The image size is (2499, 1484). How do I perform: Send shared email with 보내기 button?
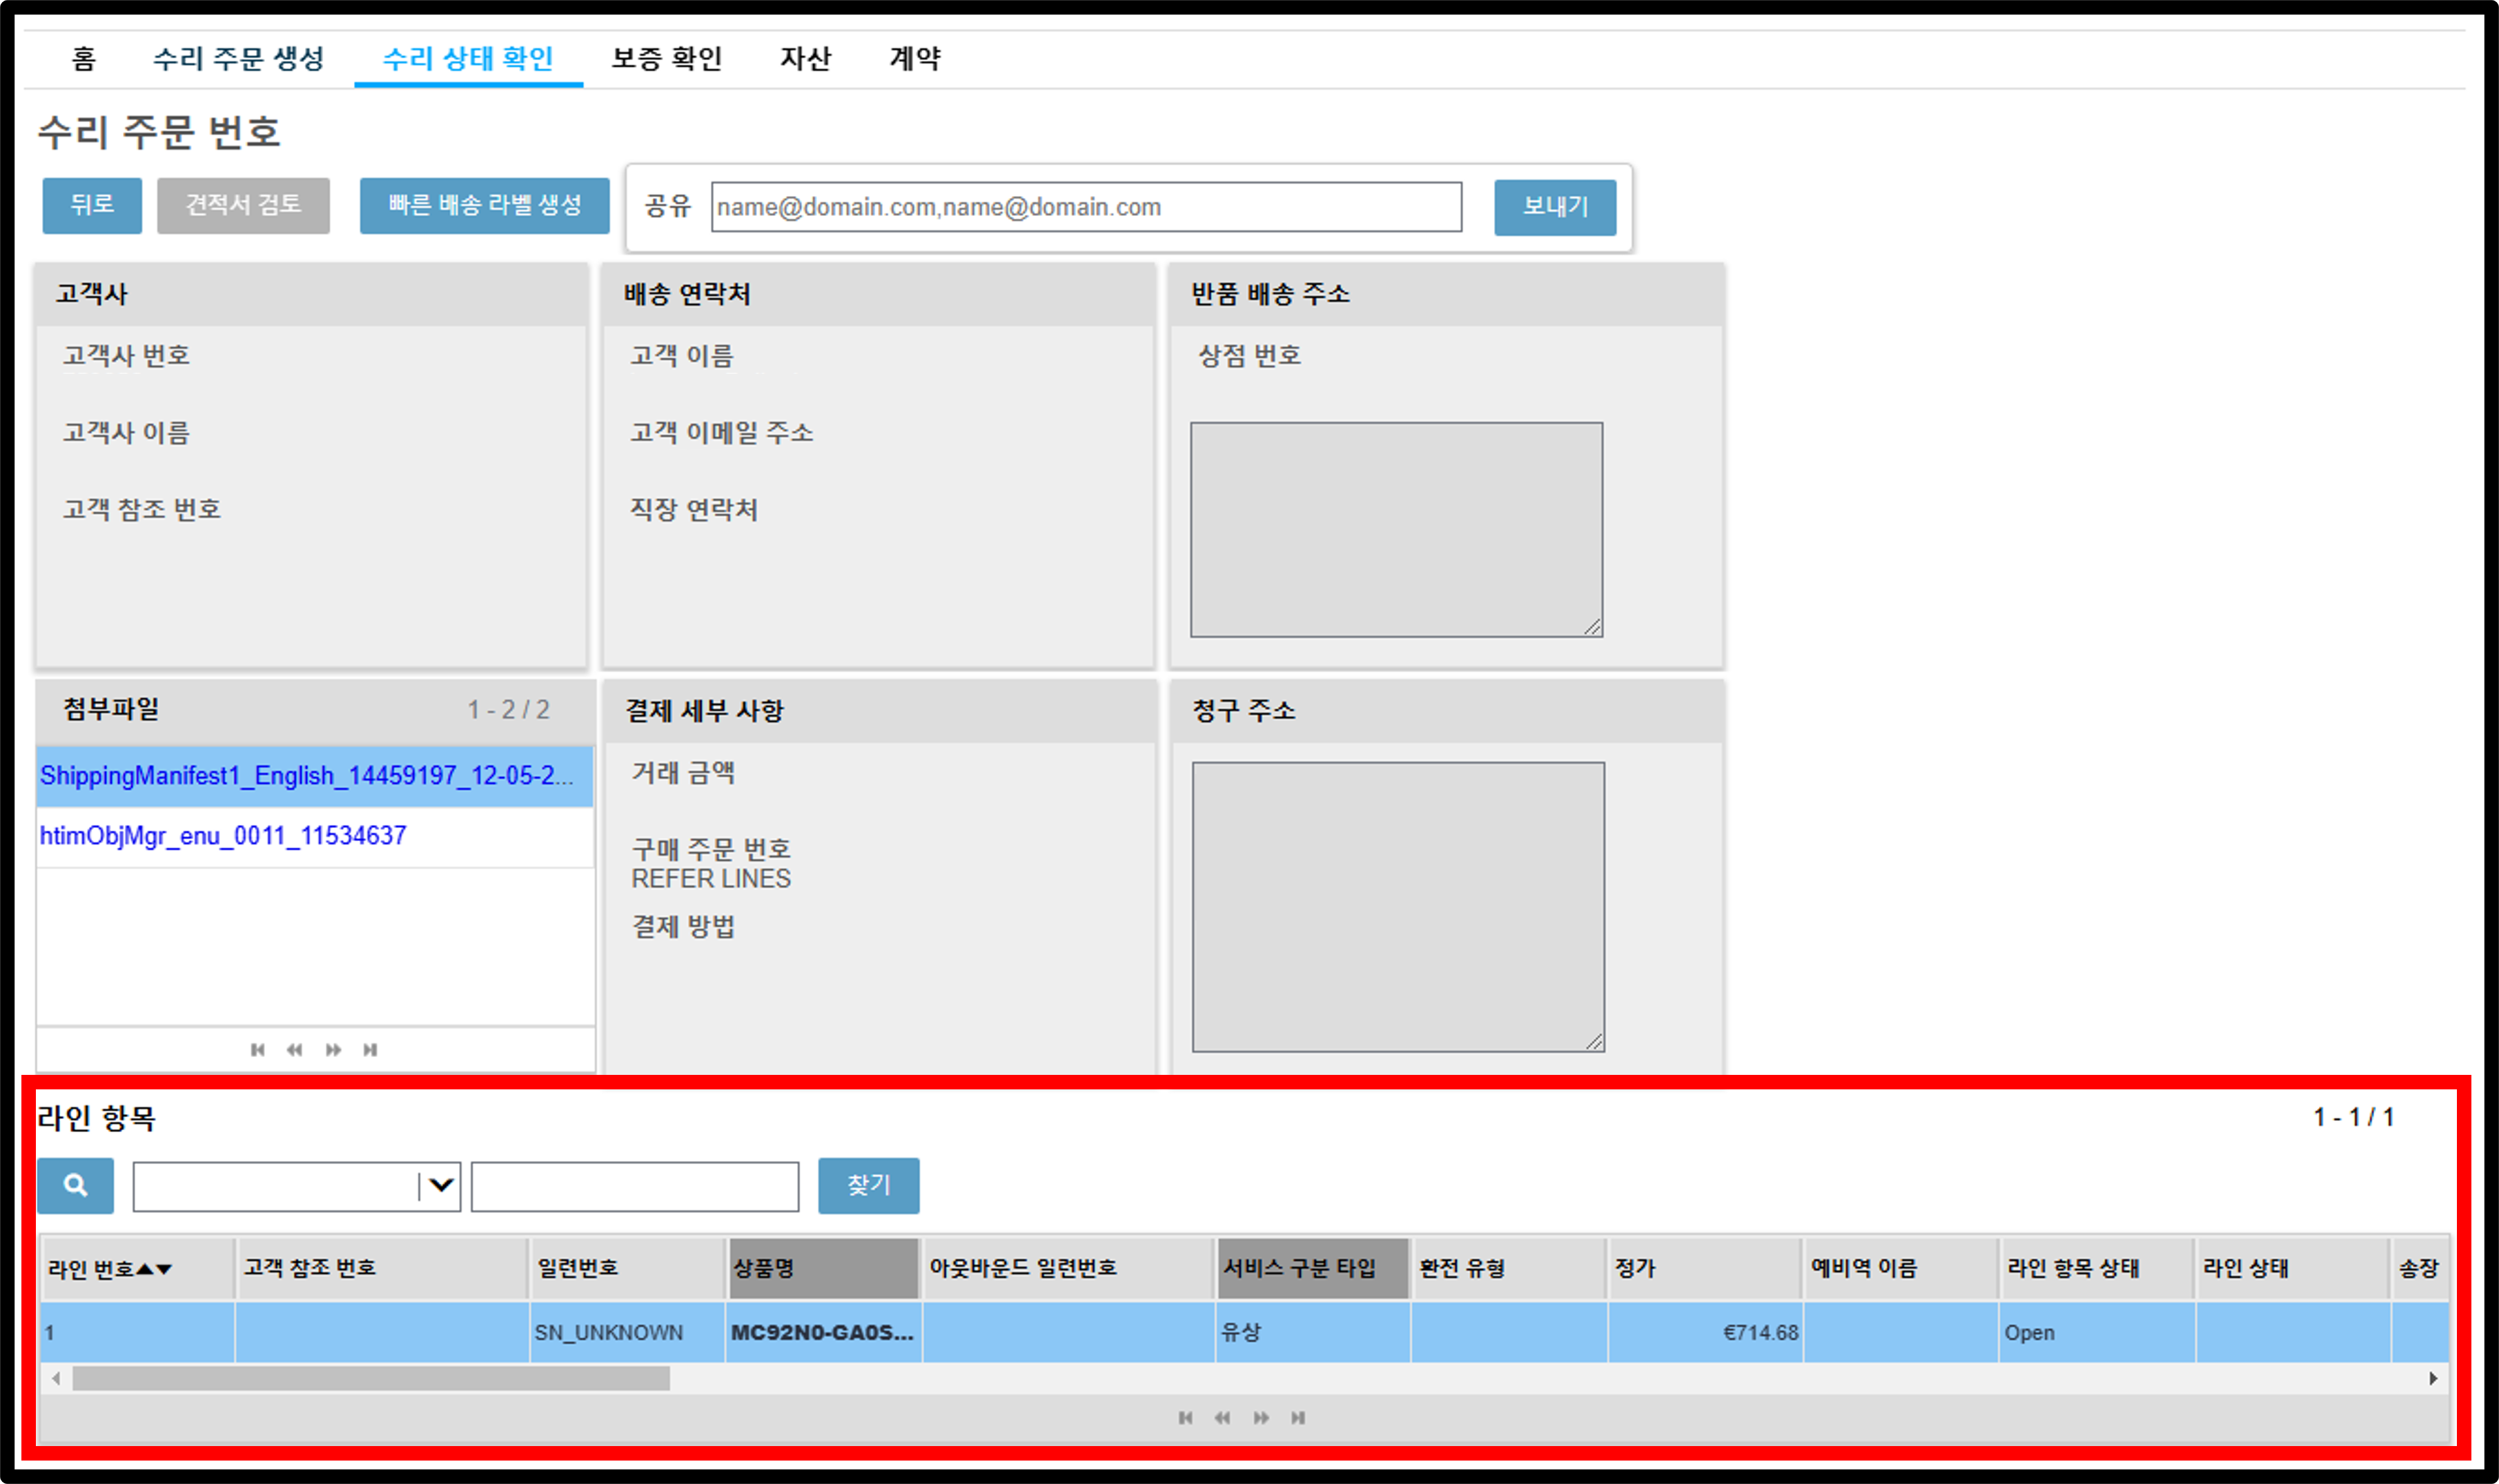pyautogui.click(x=1555, y=207)
